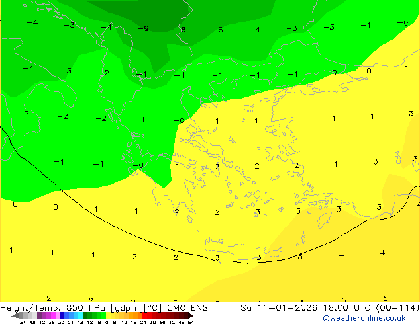Click the '[gdpm]' unit label

tap(127, 308)
